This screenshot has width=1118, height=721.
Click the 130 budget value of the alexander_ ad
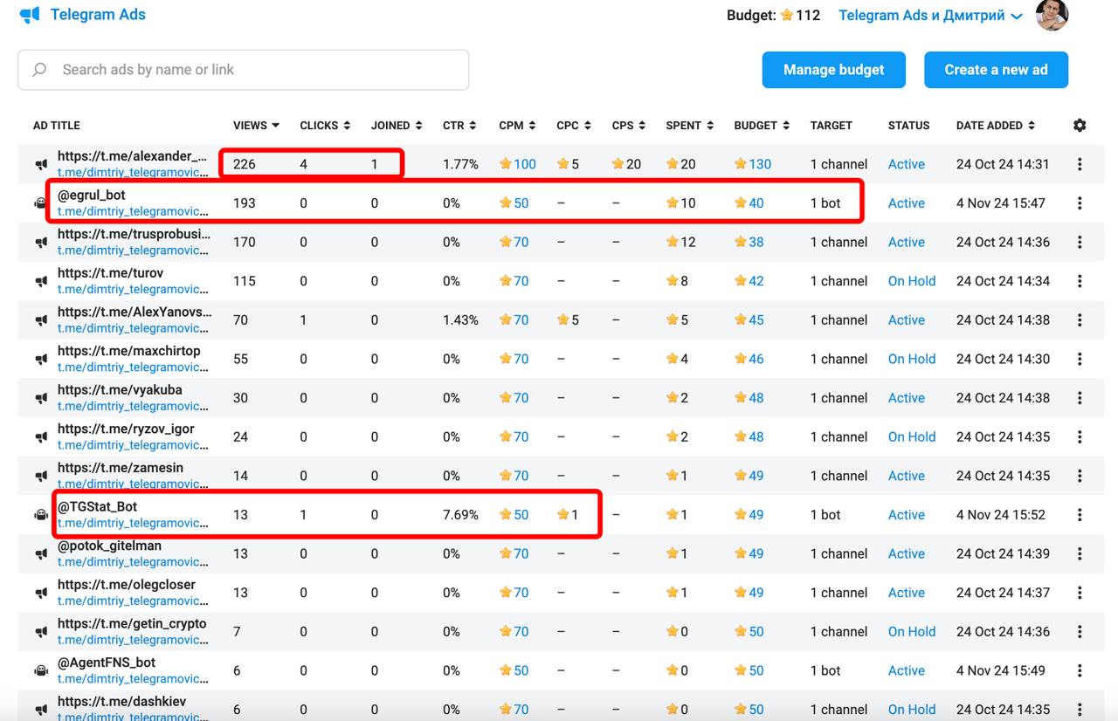point(753,164)
